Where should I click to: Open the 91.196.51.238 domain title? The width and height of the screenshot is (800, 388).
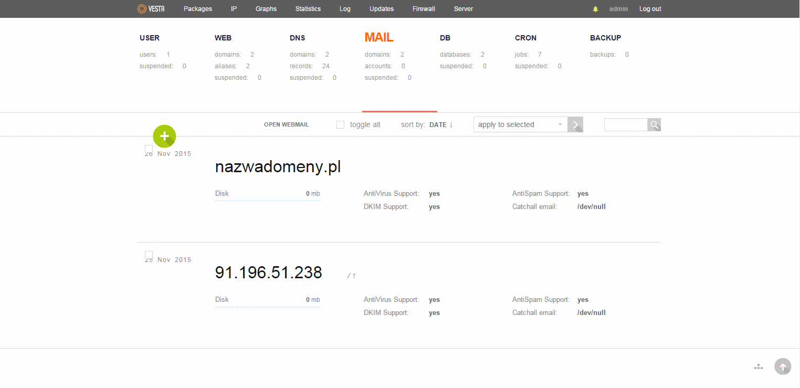click(269, 272)
